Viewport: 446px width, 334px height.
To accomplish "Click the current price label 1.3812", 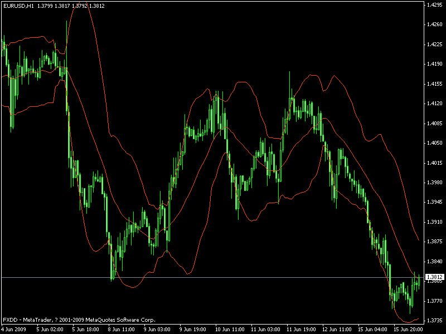I will click(x=435, y=277).
